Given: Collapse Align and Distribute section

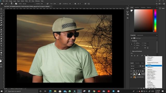Looking at the screenshot, I should coord(131,51).
